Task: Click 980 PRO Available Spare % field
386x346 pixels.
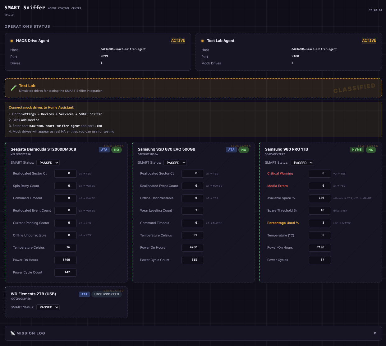Action: click(x=320, y=198)
